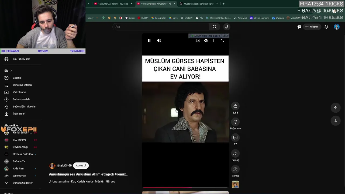The width and height of the screenshot is (345, 194).
Task: Open the History bookmark
Action: point(90,18)
